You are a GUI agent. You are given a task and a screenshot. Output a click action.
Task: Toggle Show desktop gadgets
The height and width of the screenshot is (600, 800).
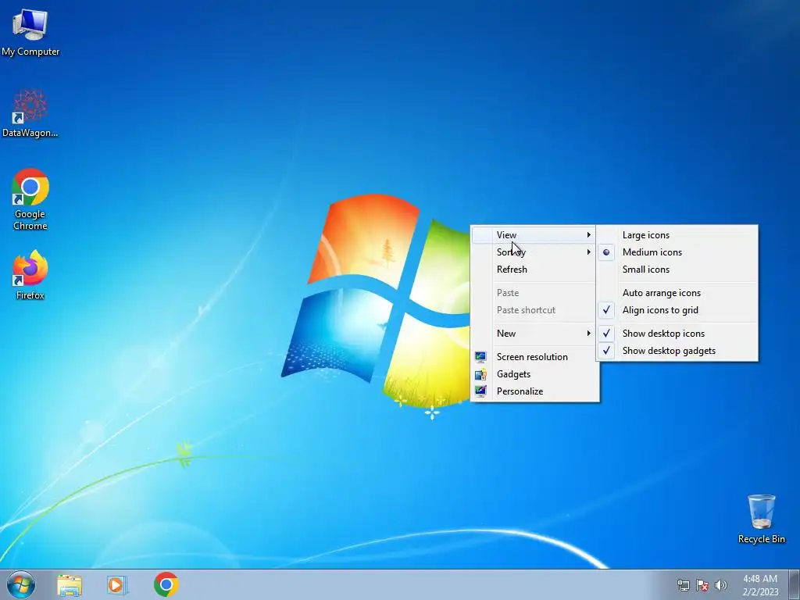click(x=677, y=351)
